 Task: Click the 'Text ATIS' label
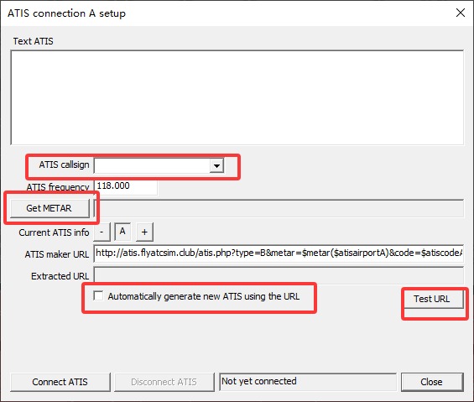[x=34, y=41]
